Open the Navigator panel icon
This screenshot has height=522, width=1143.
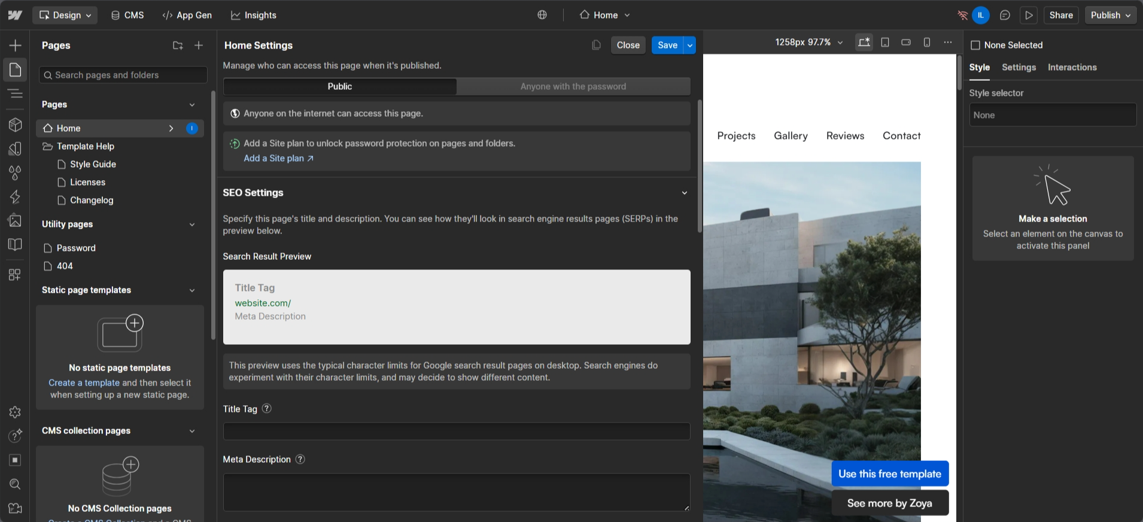(16, 93)
